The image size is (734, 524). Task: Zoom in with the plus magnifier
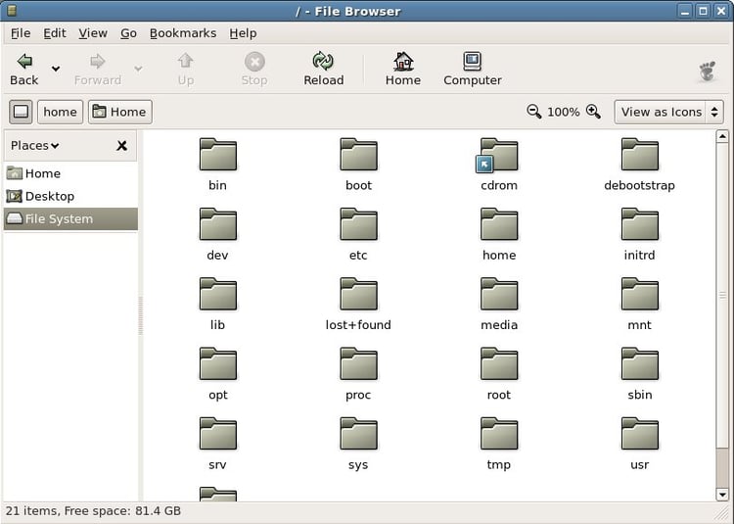click(x=593, y=112)
